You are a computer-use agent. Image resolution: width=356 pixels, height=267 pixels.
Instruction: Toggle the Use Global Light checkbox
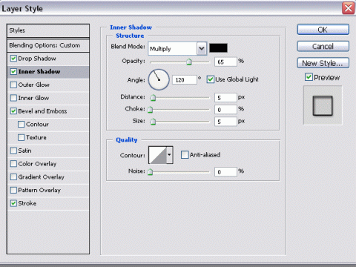pyautogui.click(x=211, y=79)
